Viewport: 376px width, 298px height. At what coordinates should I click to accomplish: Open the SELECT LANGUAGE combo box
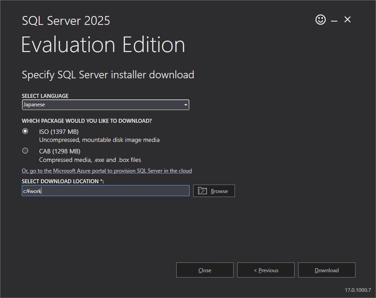[105, 105]
